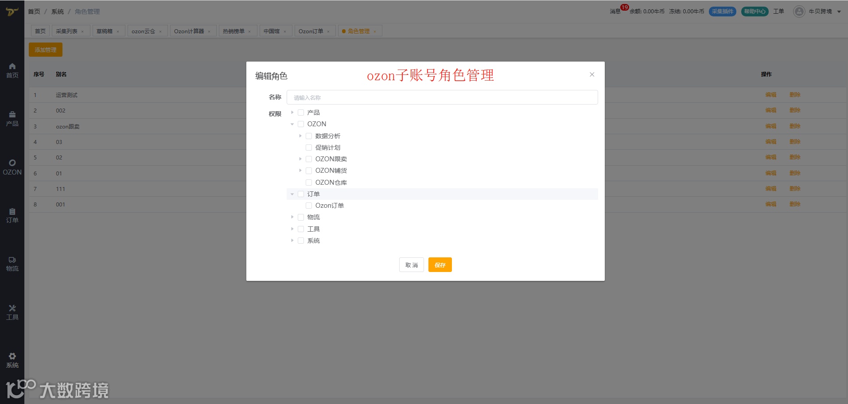Close the Ozon订单 tab using its x
Viewport: 848px width, 404px height.
click(328, 31)
